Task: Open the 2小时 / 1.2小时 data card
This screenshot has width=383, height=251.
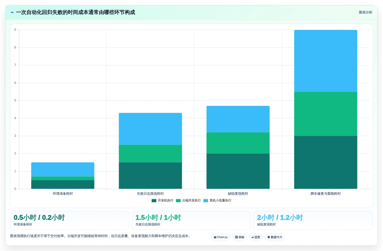Action: point(313,220)
